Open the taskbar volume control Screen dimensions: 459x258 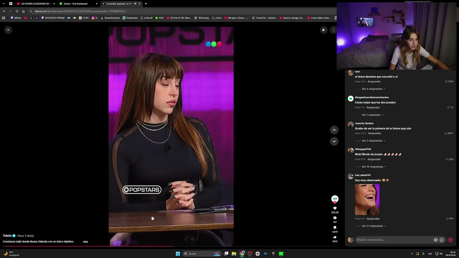click(x=441, y=254)
